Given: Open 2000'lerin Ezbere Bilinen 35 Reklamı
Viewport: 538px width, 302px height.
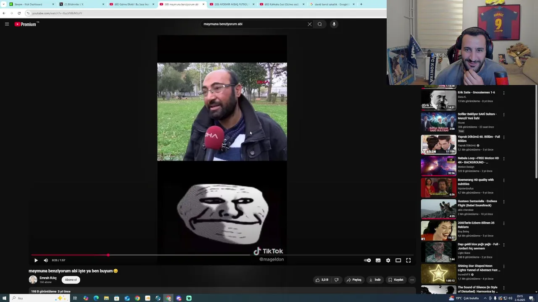Looking at the screenshot, I should 476,225.
